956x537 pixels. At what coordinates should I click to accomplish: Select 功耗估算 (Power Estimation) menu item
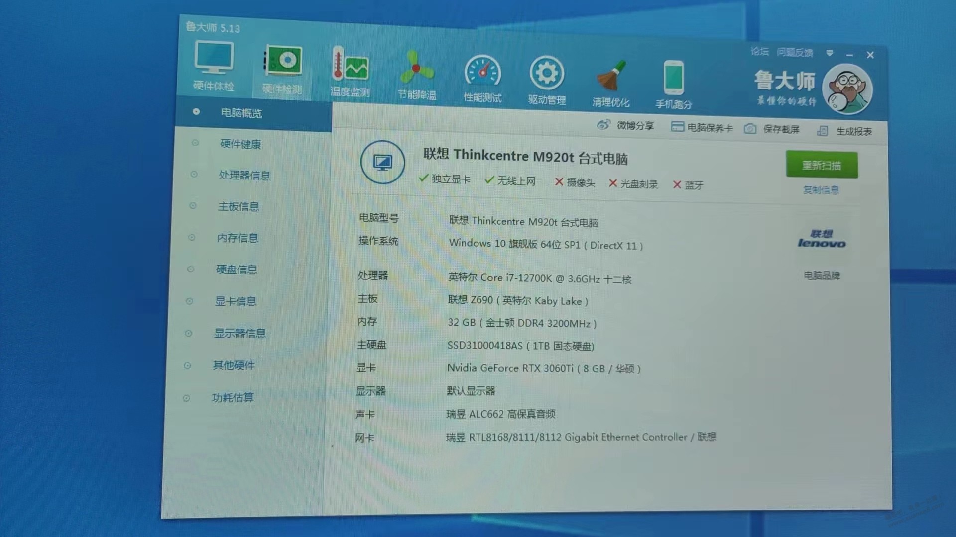235,397
